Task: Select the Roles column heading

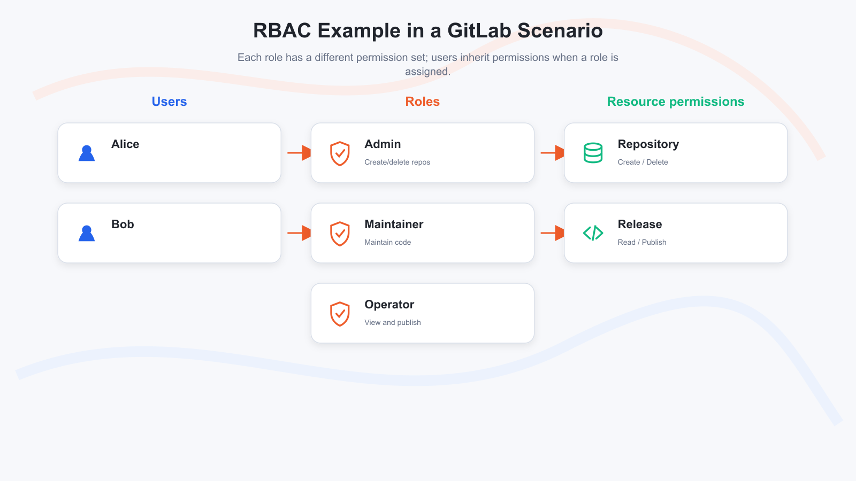Action: pyautogui.click(x=423, y=102)
